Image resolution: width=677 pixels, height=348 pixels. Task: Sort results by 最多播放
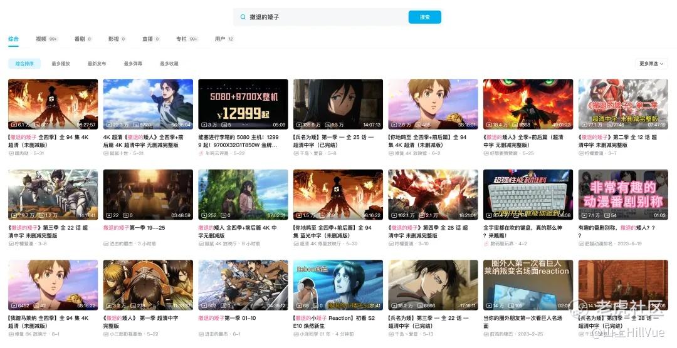tap(61, 63)
